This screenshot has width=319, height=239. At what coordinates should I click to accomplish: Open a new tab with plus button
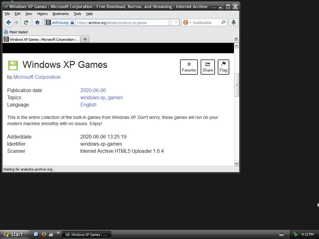pyautogui.click(x=85, y=39)
